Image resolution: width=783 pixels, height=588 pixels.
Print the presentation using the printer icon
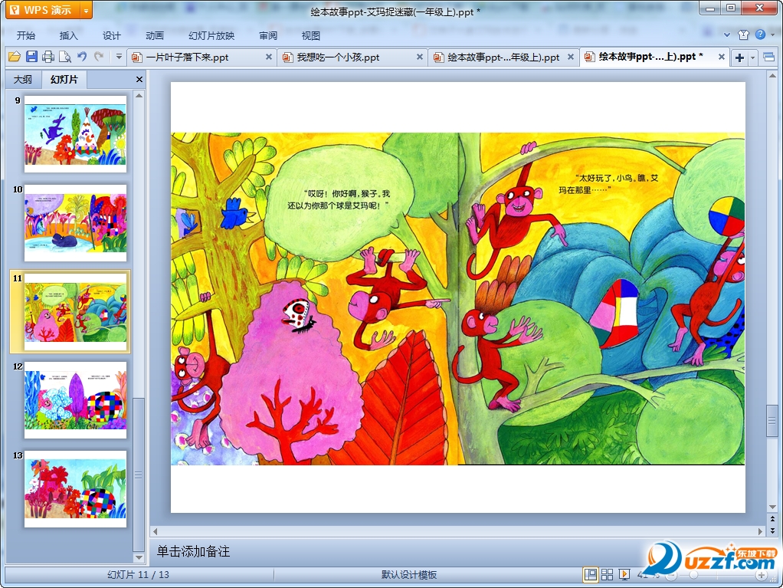(x=48, y=57)
